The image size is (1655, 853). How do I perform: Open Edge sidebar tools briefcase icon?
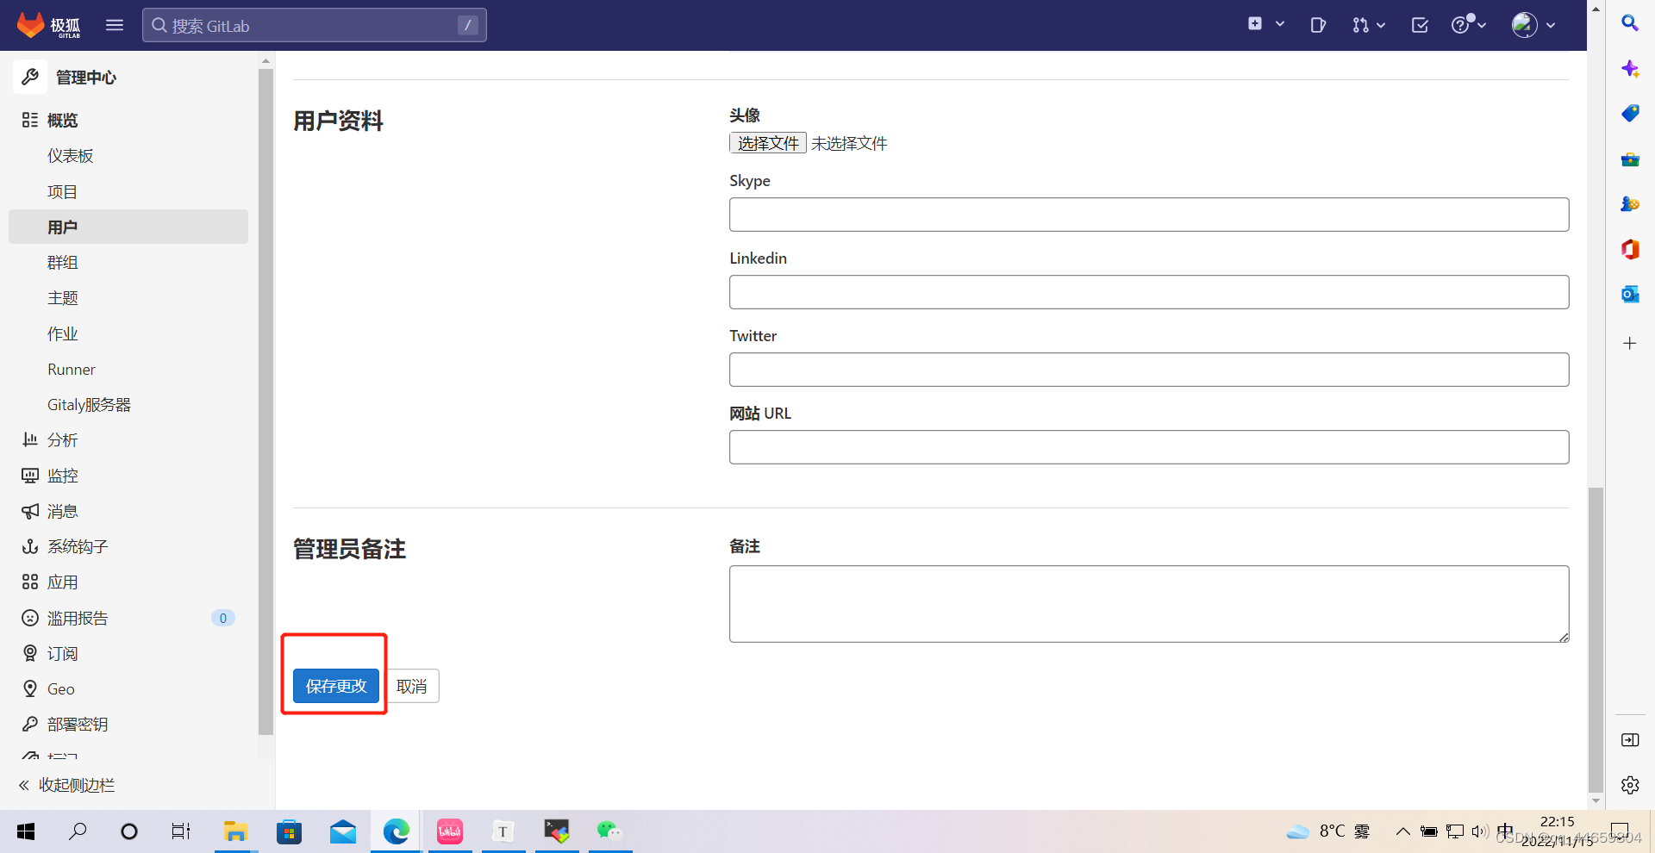click(1630, 159)
